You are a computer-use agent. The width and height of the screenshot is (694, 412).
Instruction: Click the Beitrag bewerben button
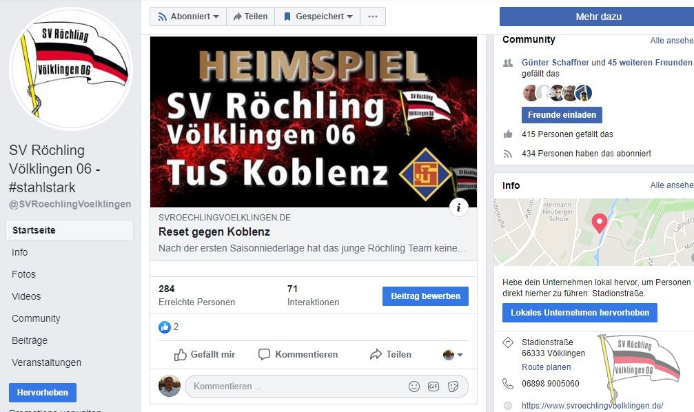coord(425,296)
